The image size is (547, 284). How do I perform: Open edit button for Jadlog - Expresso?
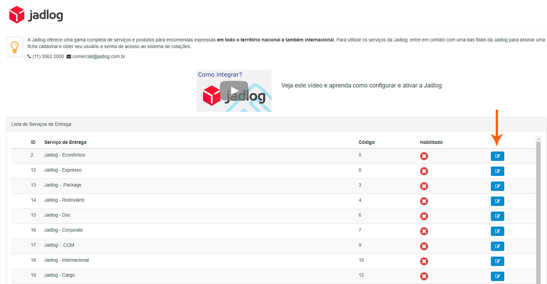point(497,171)
